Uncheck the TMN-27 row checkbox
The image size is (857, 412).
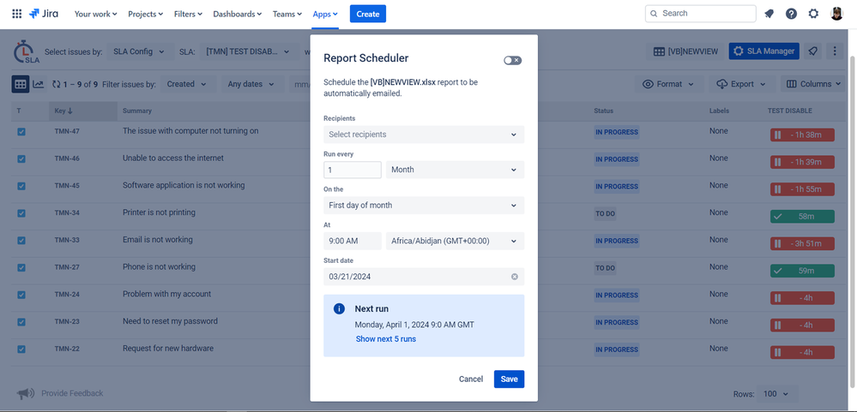(21, 268)
